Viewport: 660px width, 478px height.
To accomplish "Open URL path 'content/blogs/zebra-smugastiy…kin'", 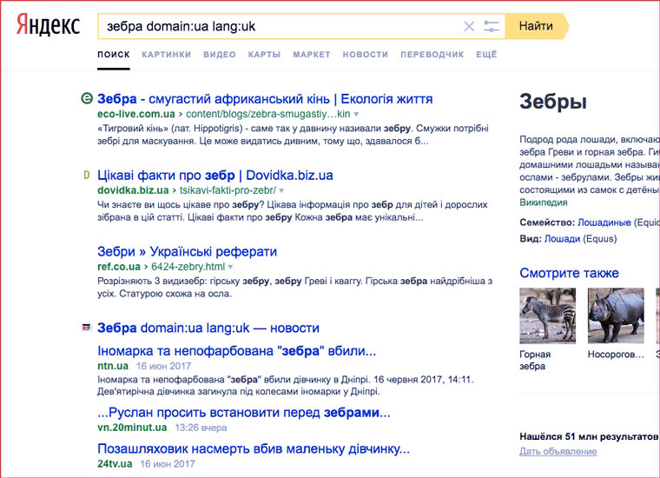I will pos(268,114).
